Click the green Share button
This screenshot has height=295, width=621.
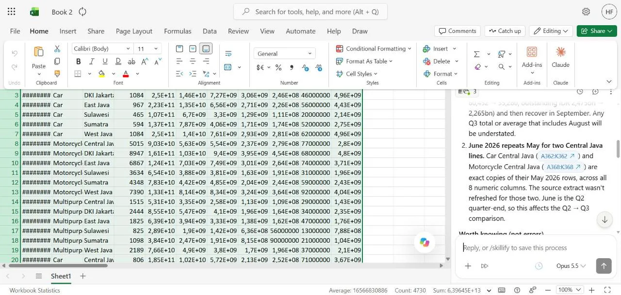click(597, 31)
